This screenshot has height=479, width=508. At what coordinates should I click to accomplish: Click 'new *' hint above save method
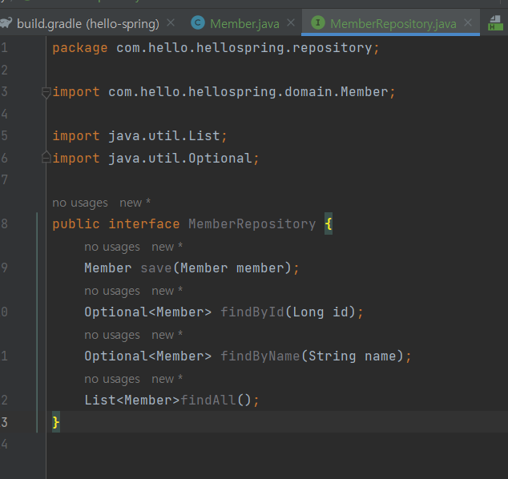(167, 247)
